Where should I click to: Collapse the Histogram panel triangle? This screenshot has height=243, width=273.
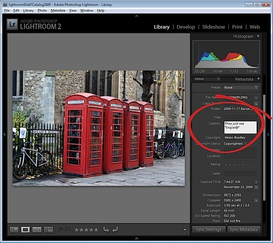(258, 36)
